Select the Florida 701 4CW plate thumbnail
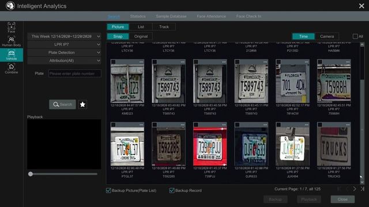Viewport: 369px width, 207px height. point(292,83)
